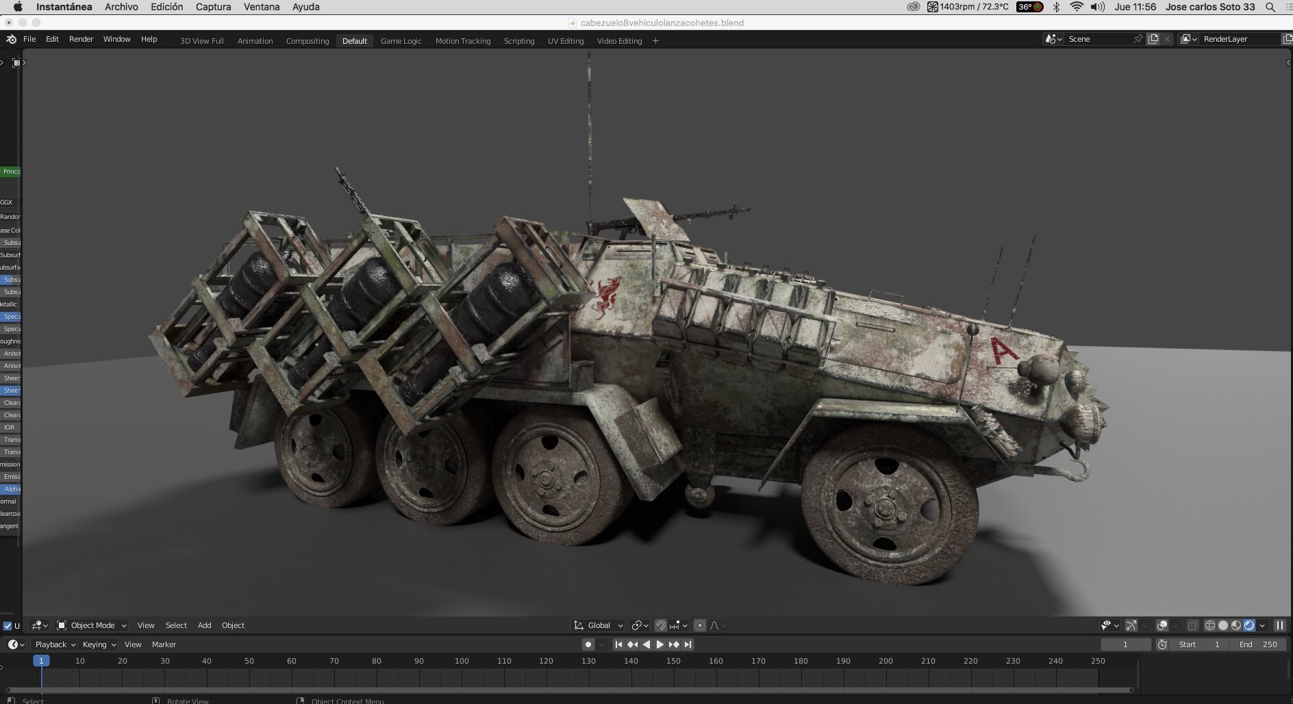Screen dimensions: 1293x704
Task: Toggle snapping magnet icon
Action: 660,625
